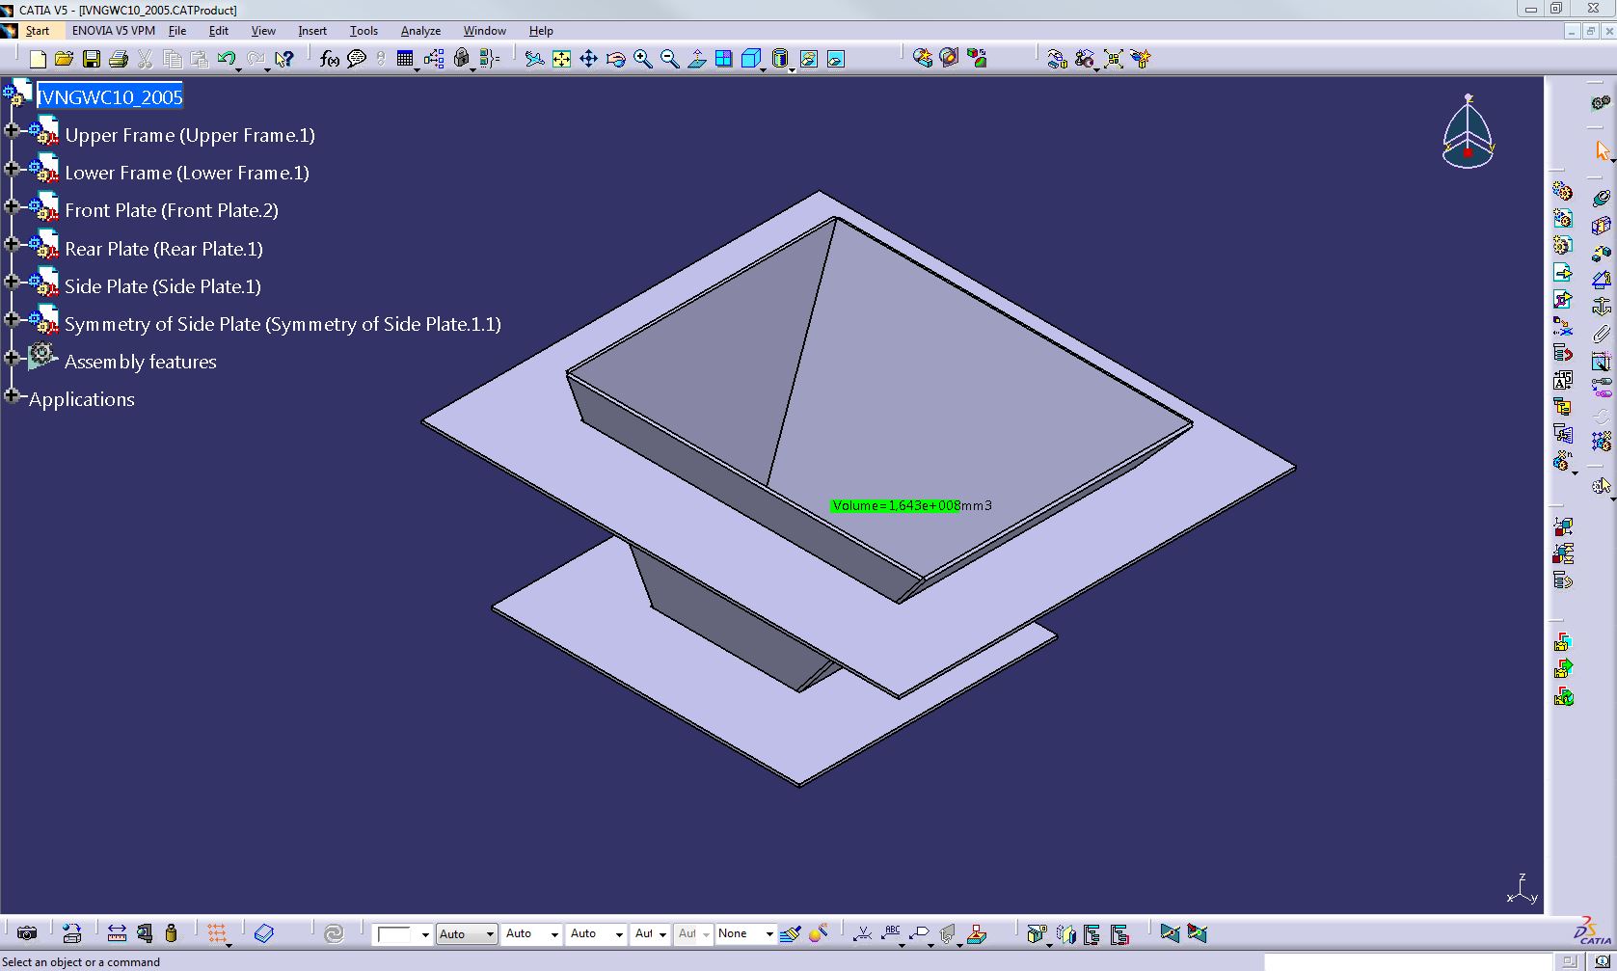Click the Fit All In icon
The image size is (1617, 971).
[x=561, y=60]
